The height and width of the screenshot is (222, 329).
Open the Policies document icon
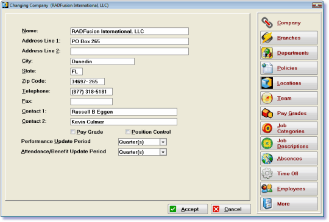267,68
